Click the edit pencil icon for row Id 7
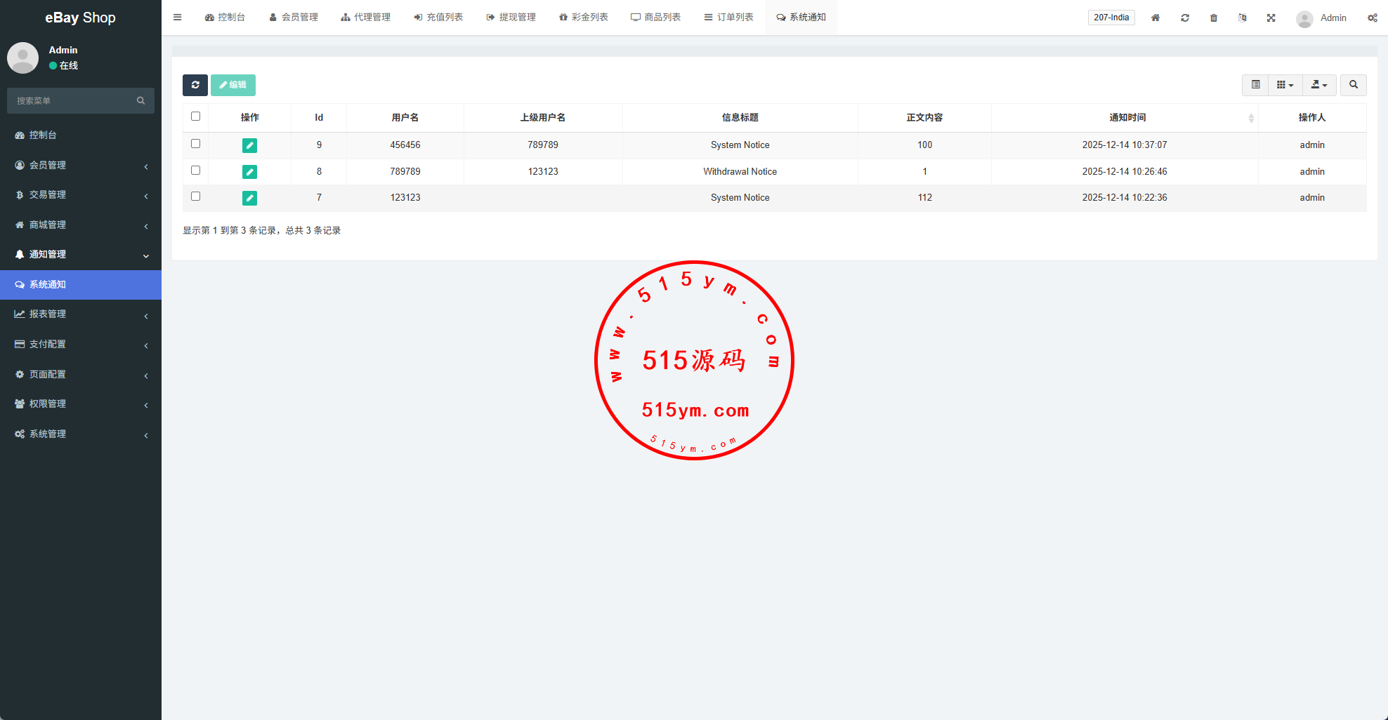The width and height of the screenshot is (1388, 720). pyautogui.click(x=249, y=198)
